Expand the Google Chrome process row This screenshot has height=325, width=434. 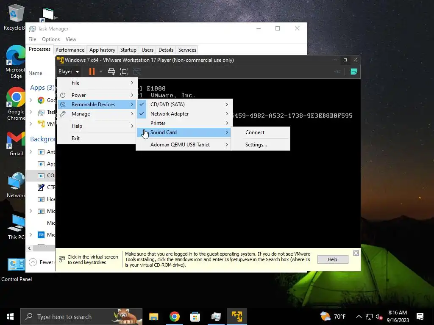[x=31, y=100]
